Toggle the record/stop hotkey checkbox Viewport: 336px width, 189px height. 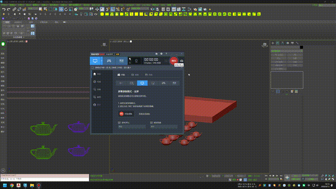[x=119, y=122]
